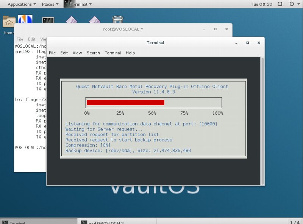Open the Places menu
Viewport: 303px width, 224px height.
[50, 4]
